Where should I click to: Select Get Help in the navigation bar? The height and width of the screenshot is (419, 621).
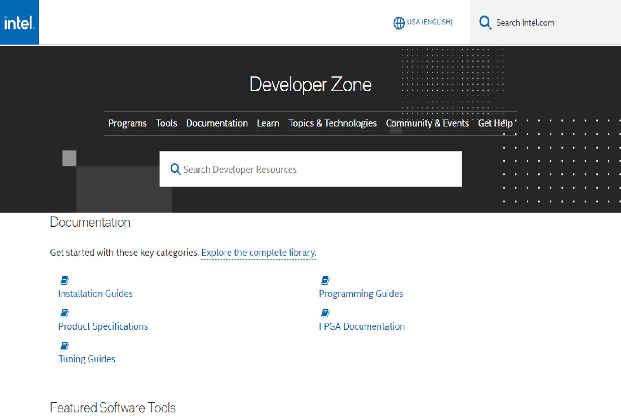click(x=495, y=123)
